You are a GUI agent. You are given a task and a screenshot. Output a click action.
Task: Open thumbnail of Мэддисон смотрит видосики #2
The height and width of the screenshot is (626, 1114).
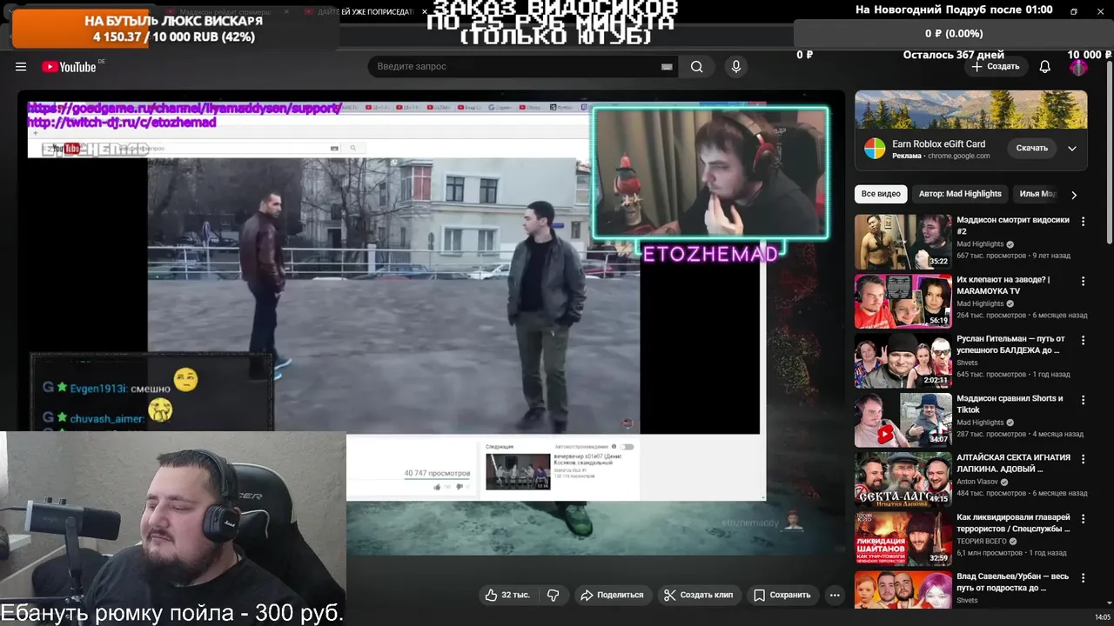[903, 242]
